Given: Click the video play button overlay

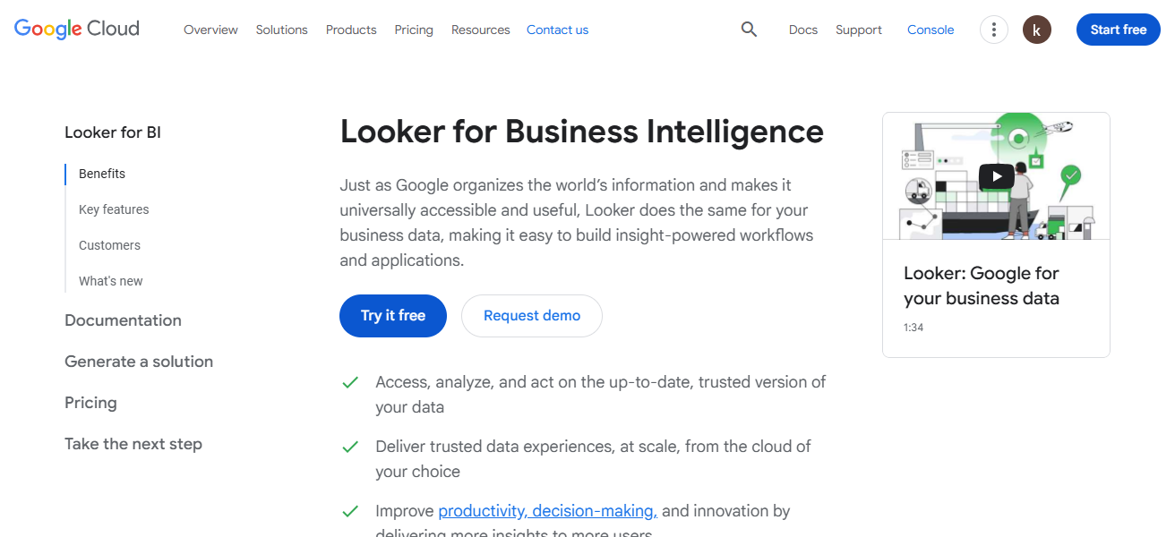Looking at the screenshot, I should pos(996,176).
